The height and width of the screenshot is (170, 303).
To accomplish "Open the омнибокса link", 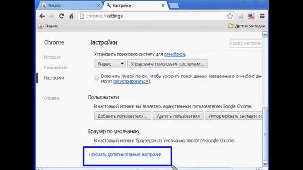I will pyautogui.click(x=175, y=54).
